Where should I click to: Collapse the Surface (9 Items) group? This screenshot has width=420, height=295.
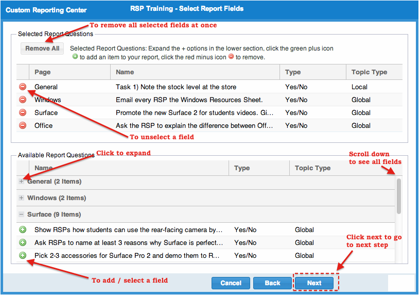point(21,215)
